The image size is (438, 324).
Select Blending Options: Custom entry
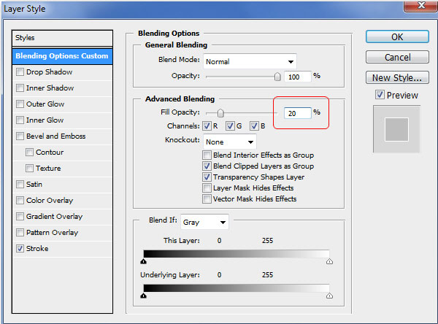(62, 56)
